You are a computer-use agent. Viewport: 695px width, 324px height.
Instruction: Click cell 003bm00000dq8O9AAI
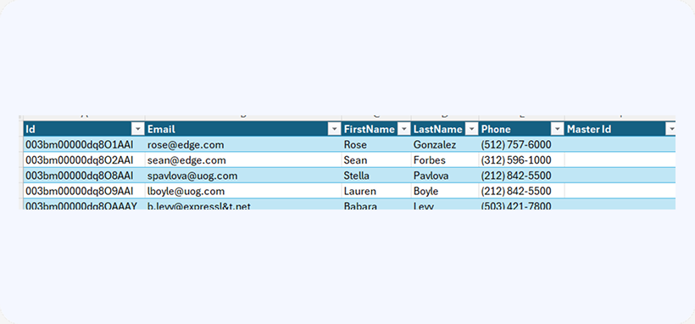(x=84, y=191)
